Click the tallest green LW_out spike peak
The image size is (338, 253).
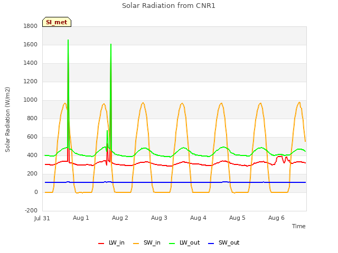(x=68, y=40)
